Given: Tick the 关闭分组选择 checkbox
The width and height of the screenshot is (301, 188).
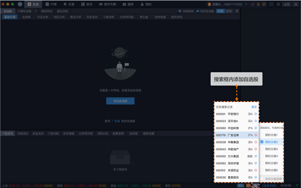Looking at the screenshot, I should [x=262, y=179].
